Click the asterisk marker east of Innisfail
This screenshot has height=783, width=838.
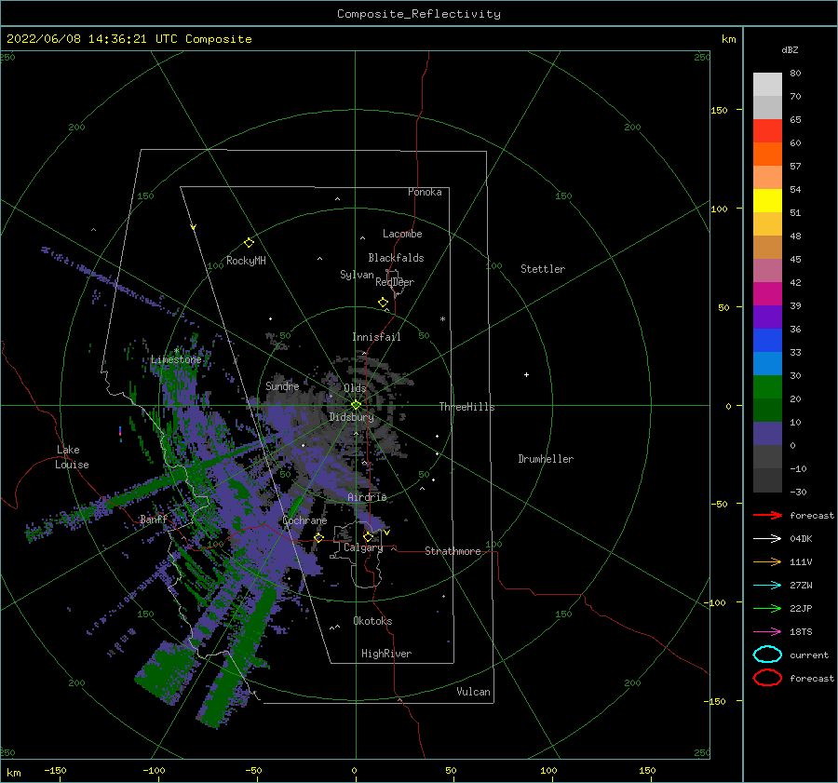pyautogui.click(x=442, y=319)
